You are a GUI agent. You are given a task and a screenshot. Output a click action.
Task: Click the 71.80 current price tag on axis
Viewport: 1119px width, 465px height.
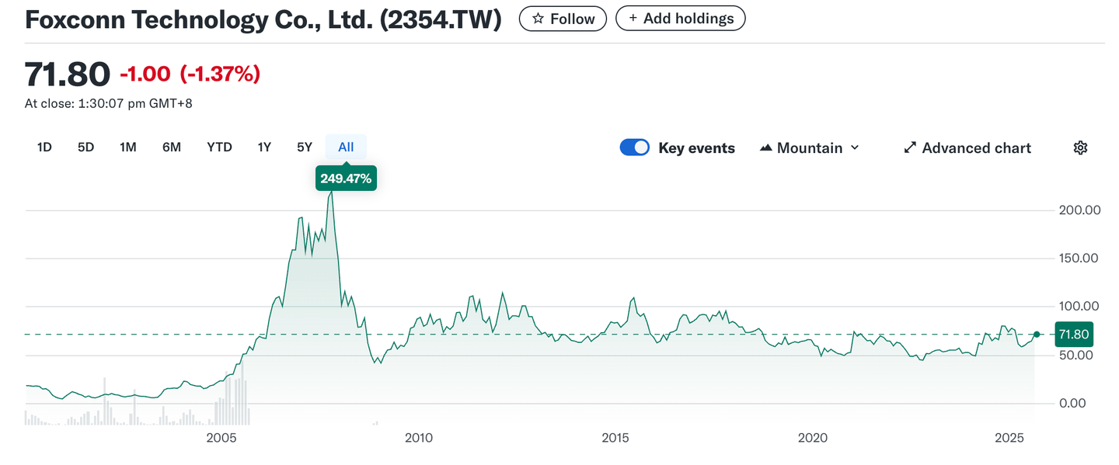(1074, 335)
